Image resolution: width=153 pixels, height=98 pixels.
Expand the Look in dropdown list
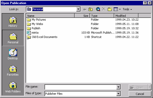point(78,9)
